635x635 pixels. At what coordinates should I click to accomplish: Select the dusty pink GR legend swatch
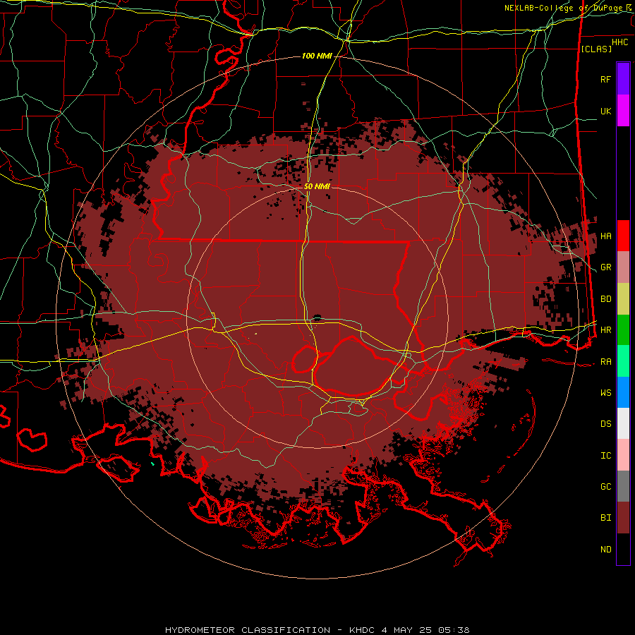click(623, 267)
